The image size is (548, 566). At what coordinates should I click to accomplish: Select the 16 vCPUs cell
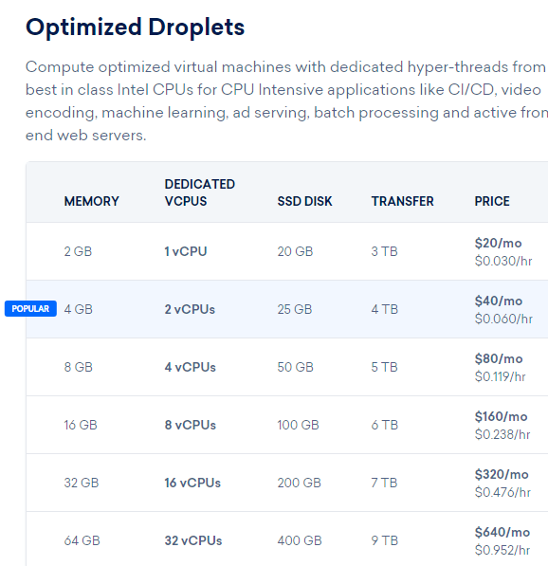pyautogui.click(x=192, y=483)
